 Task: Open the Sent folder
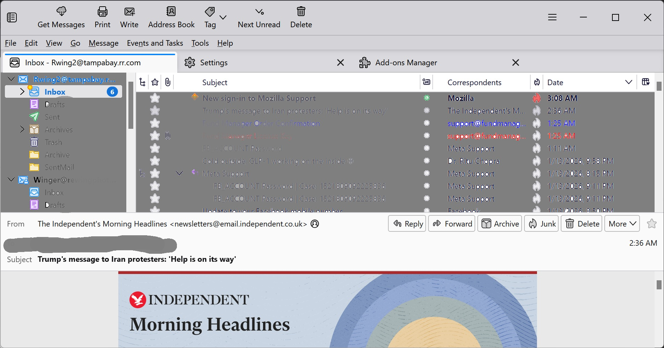(x=52, y=117)
